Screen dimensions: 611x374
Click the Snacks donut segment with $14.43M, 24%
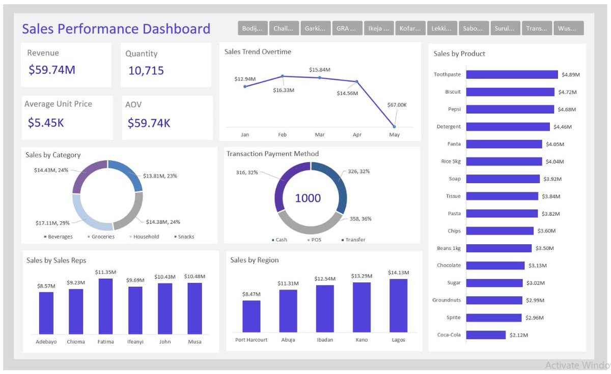tap(85, 173)
